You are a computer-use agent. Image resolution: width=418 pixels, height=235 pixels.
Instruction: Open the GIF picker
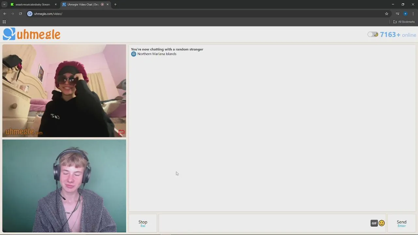point(374,223)
